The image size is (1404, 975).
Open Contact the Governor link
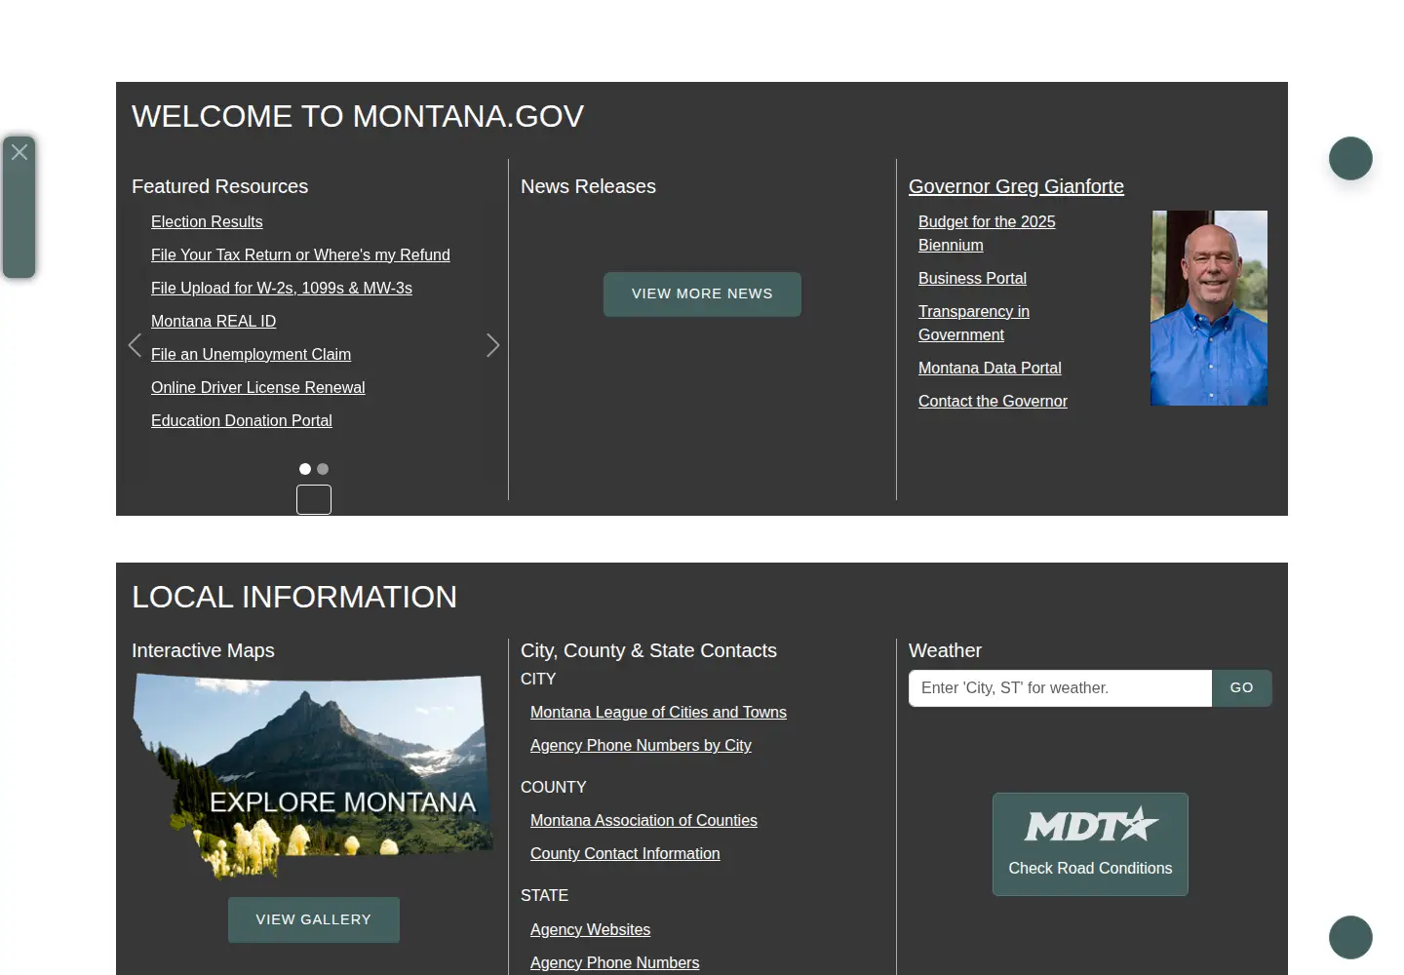coord(993,401)
